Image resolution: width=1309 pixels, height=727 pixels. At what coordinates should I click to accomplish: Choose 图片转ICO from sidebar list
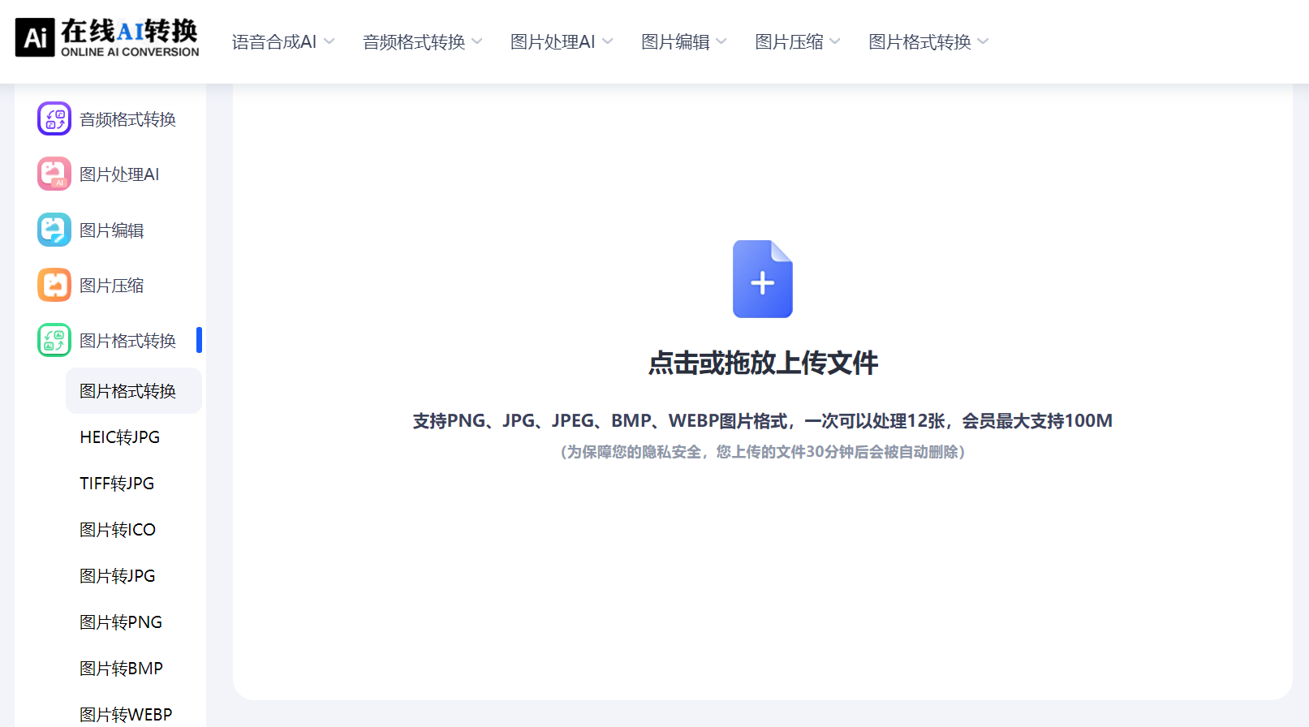tap(118, 530)
